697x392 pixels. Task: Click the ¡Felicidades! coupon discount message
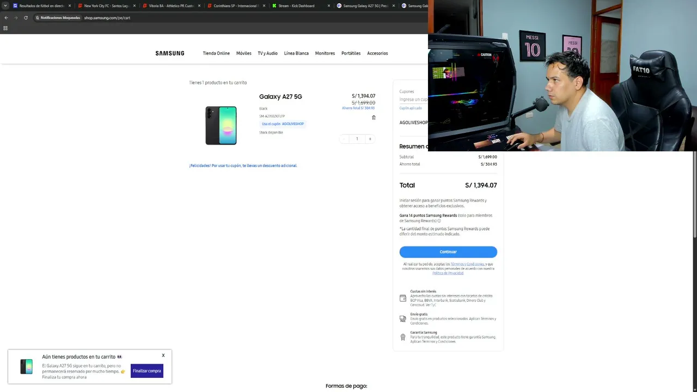pos(243,166)
